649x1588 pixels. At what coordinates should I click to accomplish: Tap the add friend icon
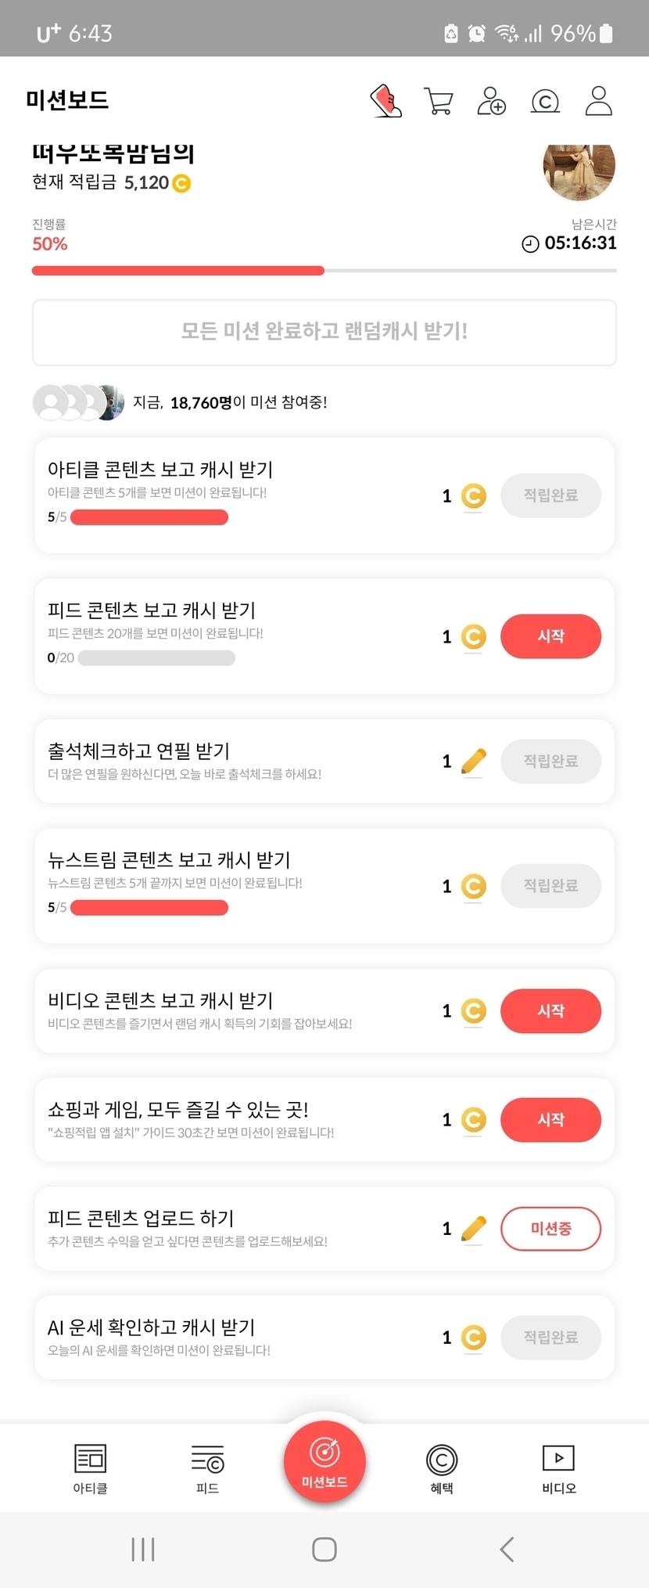(492, 101)
